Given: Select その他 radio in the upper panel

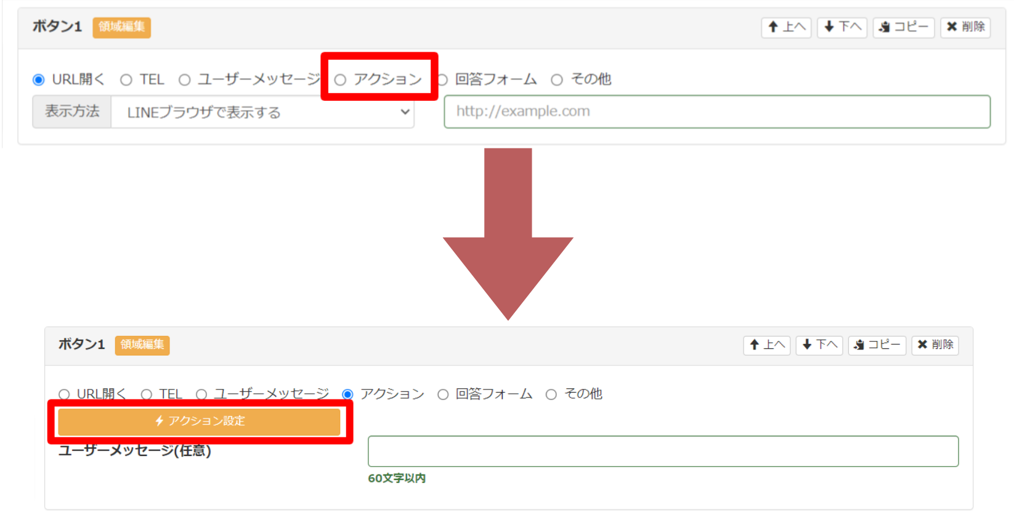Looking at the screenshot, I should (557, 80).
